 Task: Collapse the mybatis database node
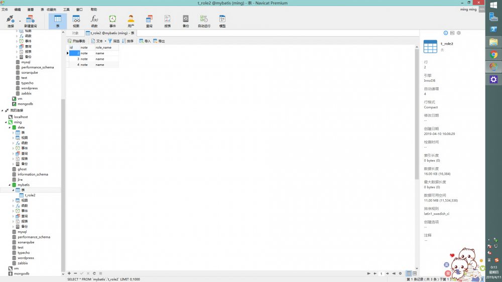(x=9, y=185)
